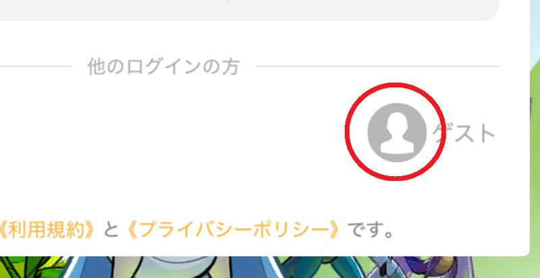Click the divider line left of 他のログインの方
Viewport: 540px width, 278px height.
[x=36, y=66]
